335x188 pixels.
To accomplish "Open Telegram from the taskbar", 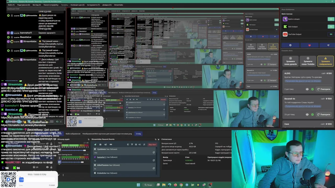I will click(187, 185).
